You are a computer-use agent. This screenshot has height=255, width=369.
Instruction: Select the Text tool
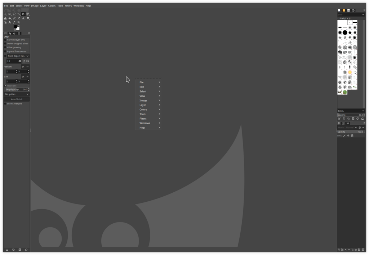click(x=10, y=22)
